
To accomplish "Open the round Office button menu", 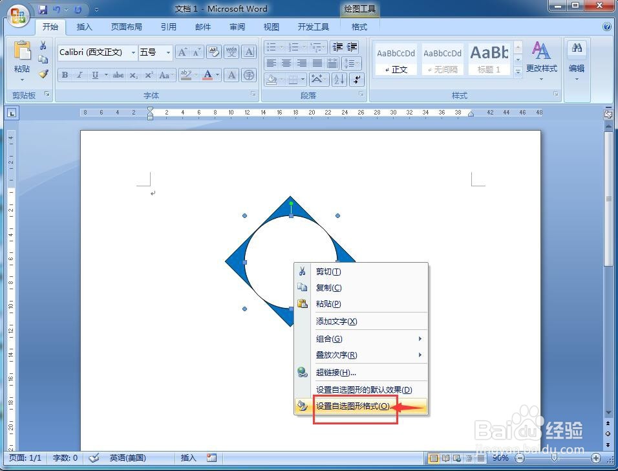I will tap(19, 16).
